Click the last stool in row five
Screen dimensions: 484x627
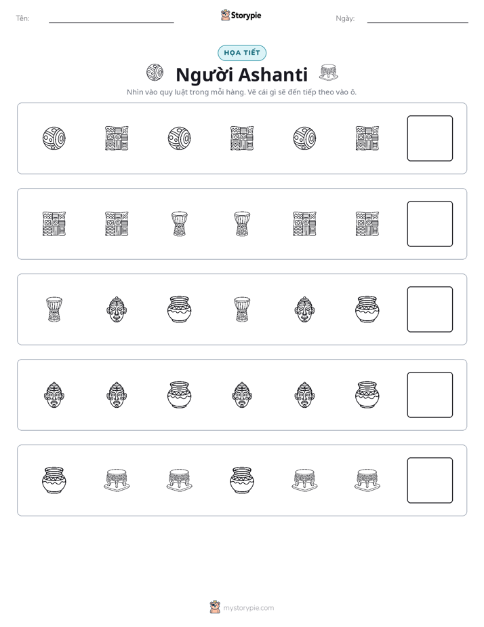[x=367, y=480]
